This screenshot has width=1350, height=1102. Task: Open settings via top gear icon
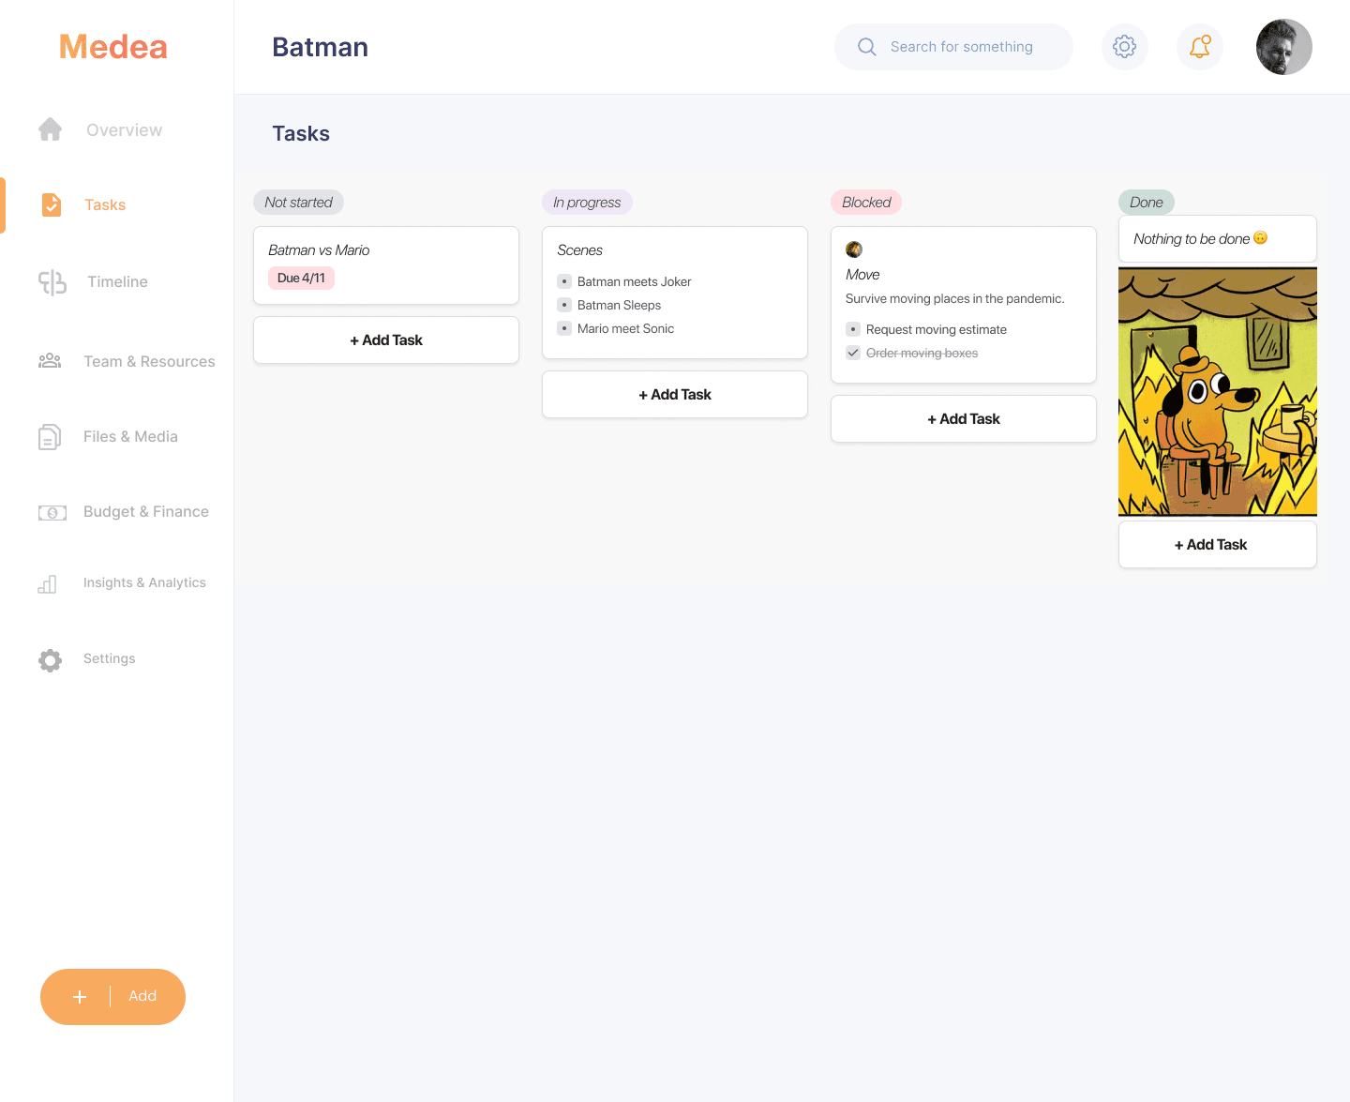(1124, 47)
